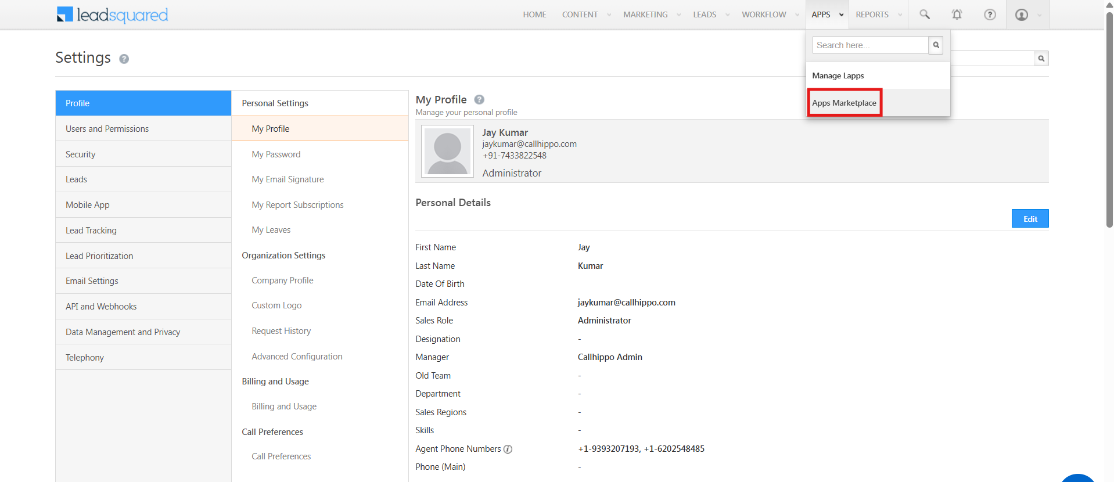The width and height of the screenshot is (1114, 482).
Task: Go to the Home menu
Action: (534, 15)
